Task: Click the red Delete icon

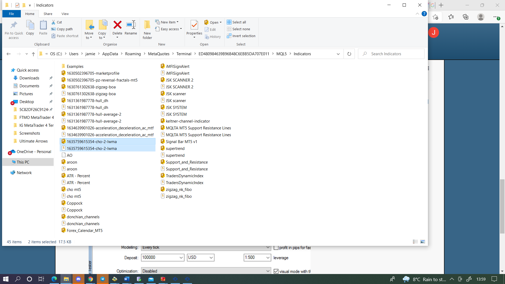Action: (117, 25)
